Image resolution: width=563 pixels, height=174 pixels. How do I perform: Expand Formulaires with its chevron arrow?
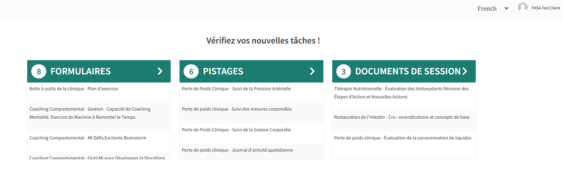(160, 72)
